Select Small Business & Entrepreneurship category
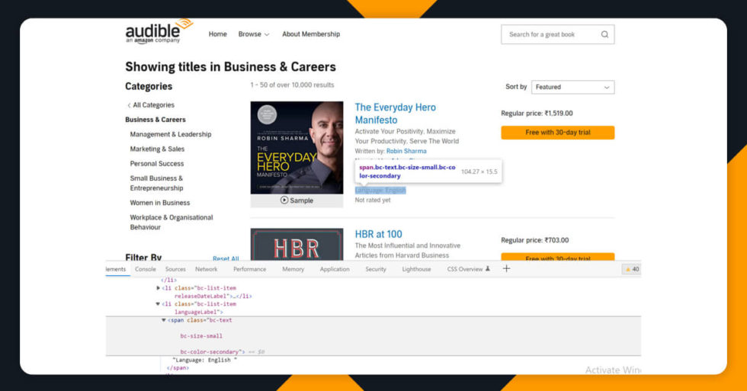The width and height of the screenshot is (747, 391). coord(156,184)
